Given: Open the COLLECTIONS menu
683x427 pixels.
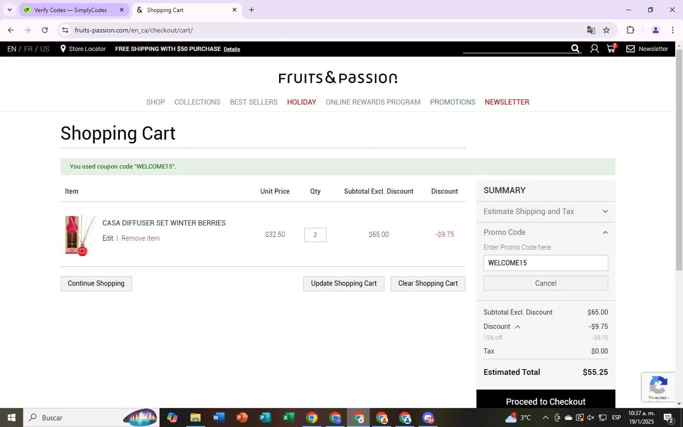Looking at the screenshot, I should coord(197,102).
